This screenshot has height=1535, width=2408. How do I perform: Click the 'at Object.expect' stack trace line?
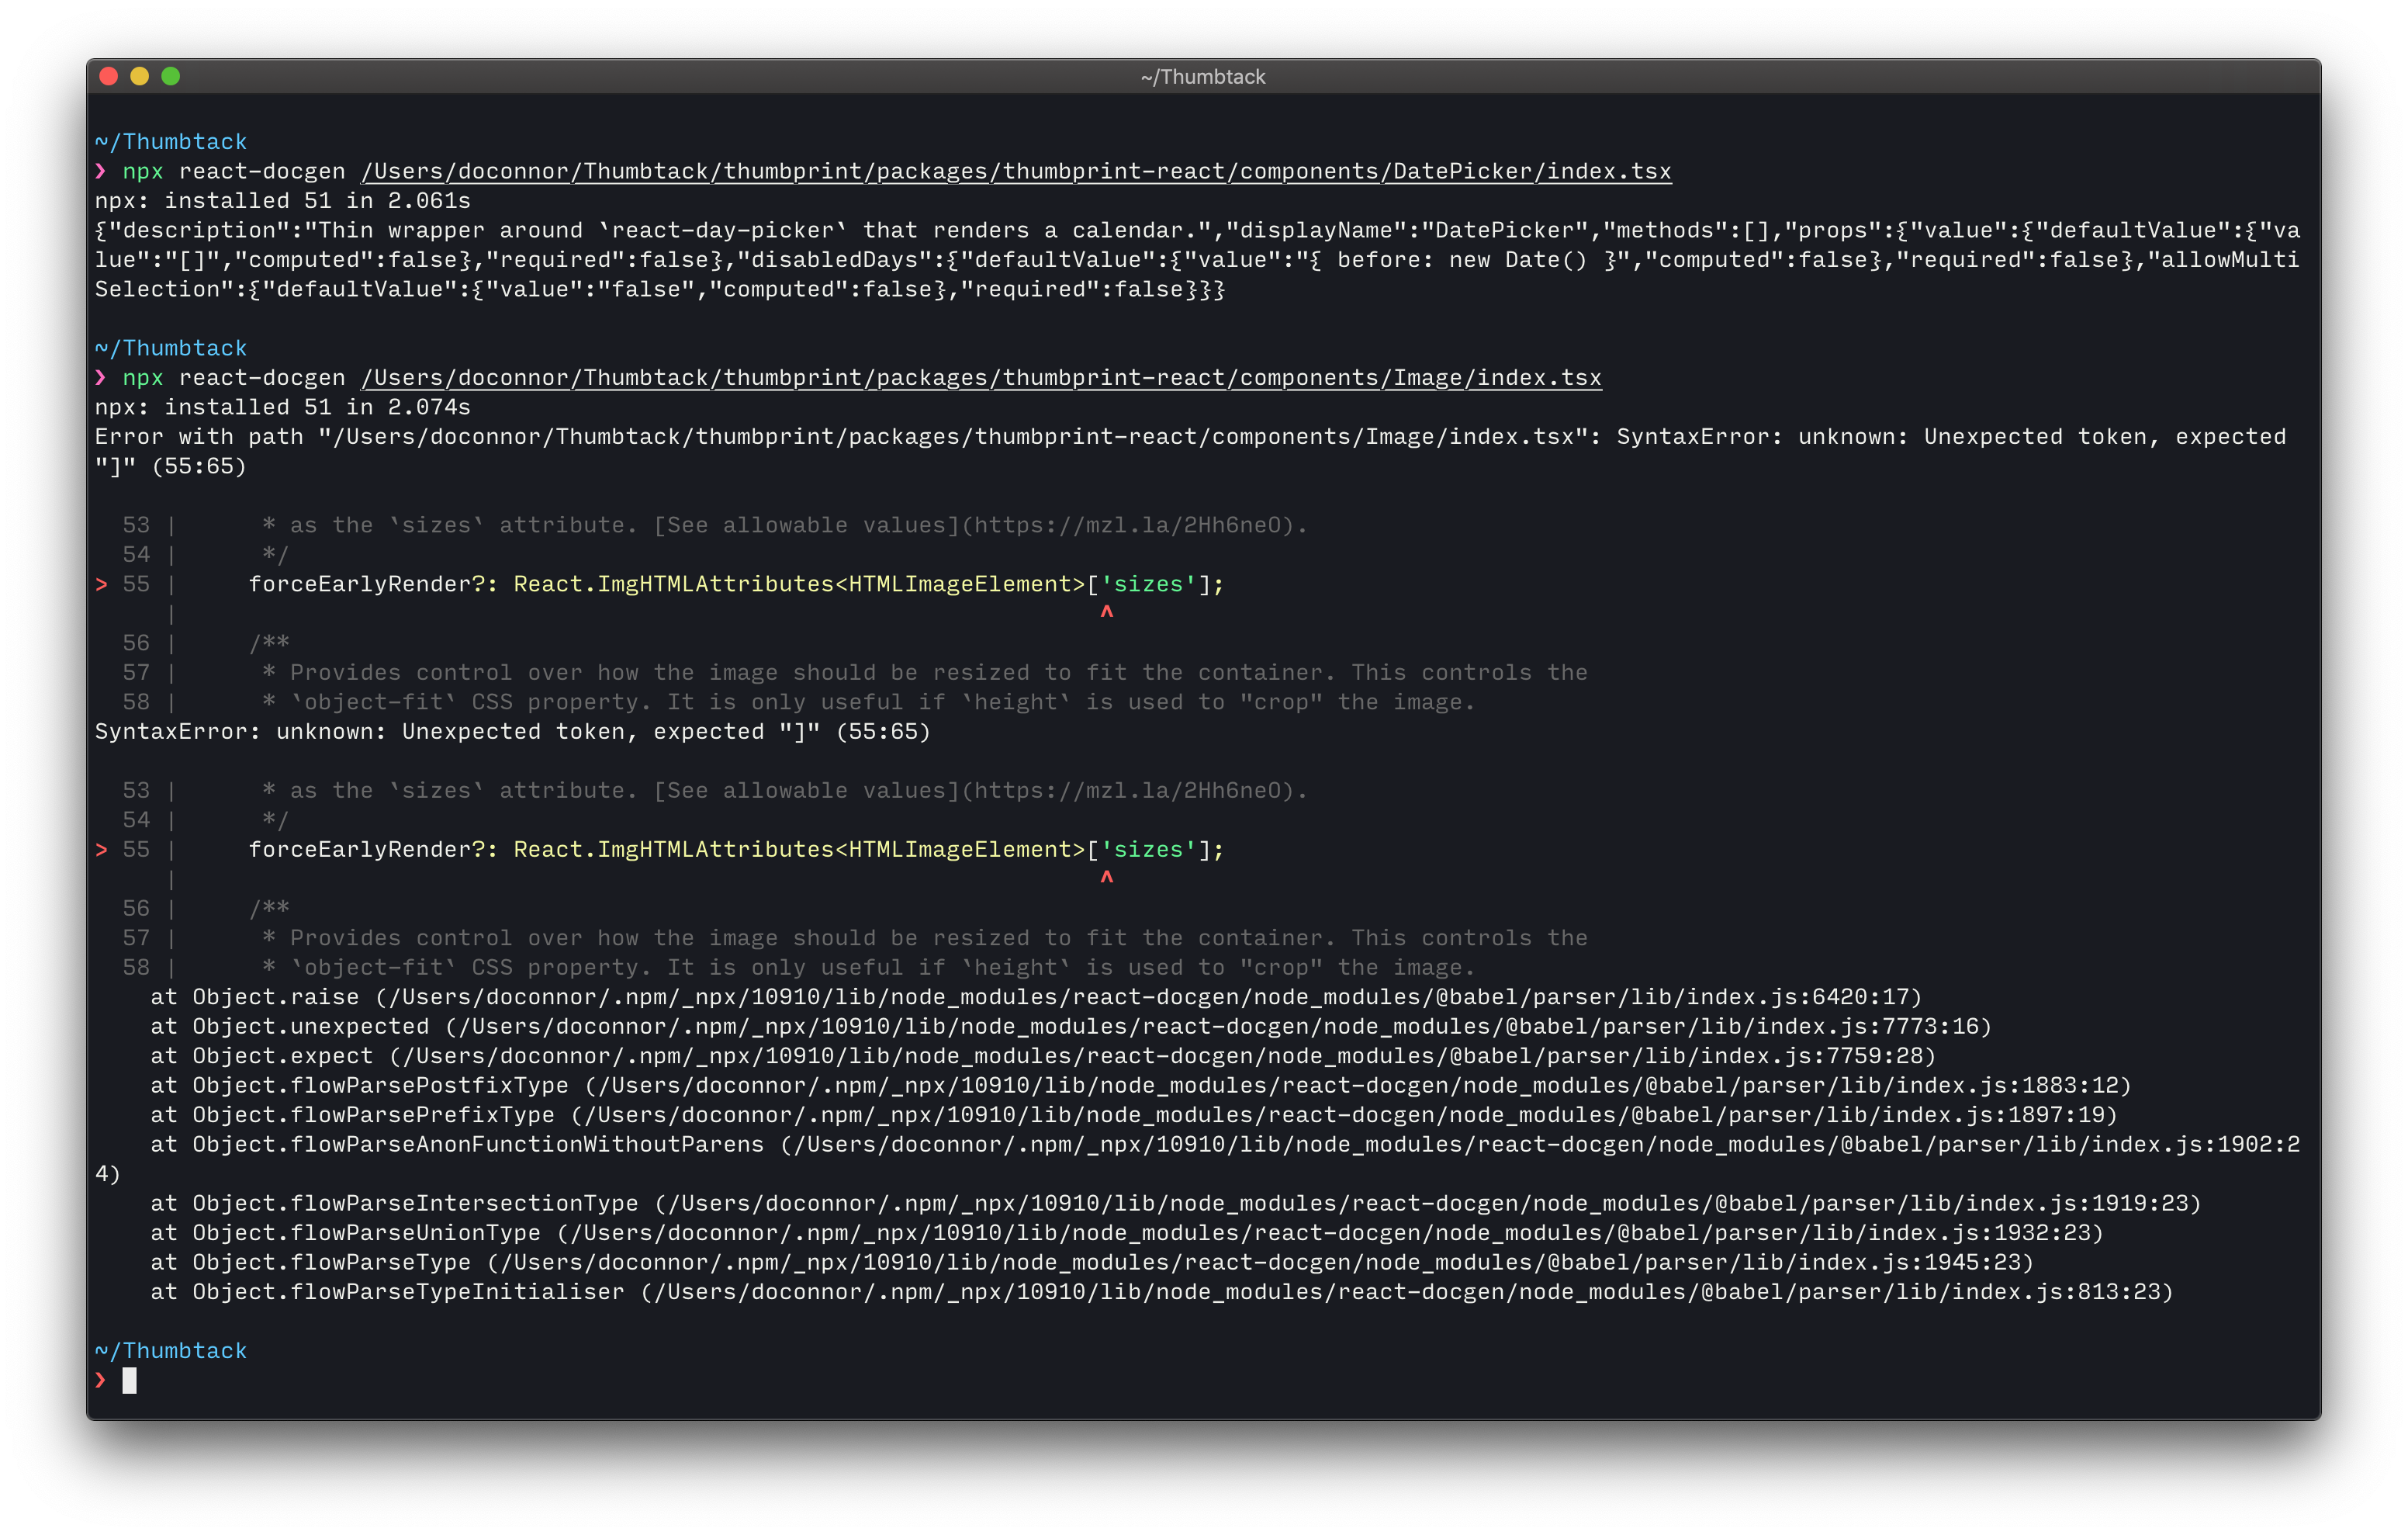pos(1043,1057)
